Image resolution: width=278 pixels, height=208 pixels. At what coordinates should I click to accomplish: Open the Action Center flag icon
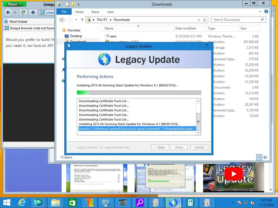tap(239, 203)
